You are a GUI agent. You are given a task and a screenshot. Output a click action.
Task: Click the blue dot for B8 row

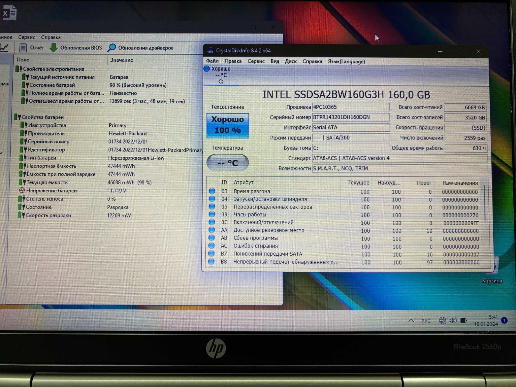(211, 261)
